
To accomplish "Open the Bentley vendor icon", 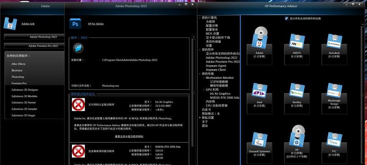I will [297, 91].
